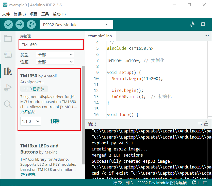Viewport: 212px width, 186px height.
Task: Click the 1.1.0 已安装 badge
Action: 34,89
